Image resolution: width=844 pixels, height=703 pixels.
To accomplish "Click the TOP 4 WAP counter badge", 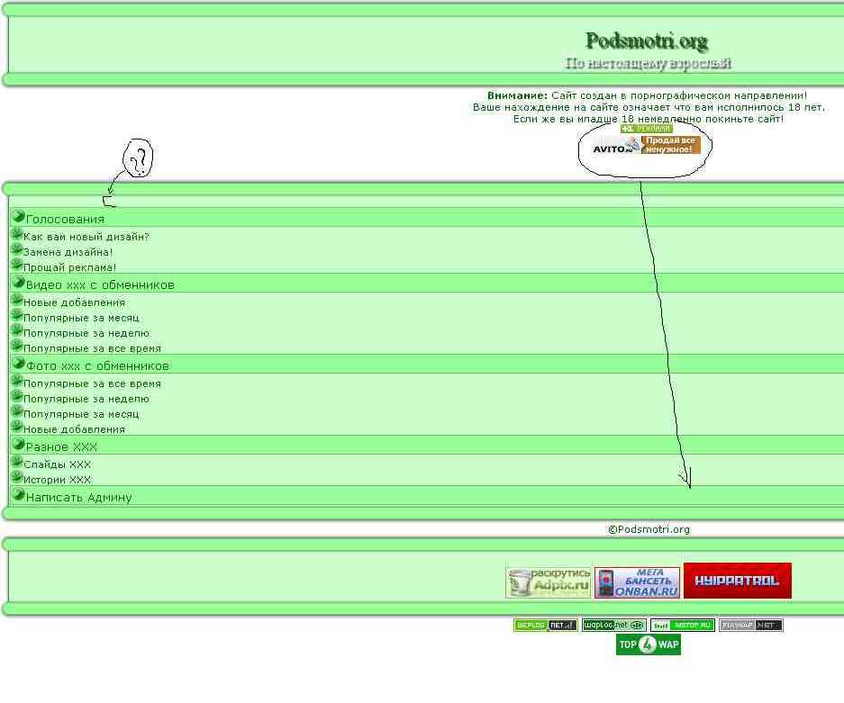I will click(x=648, y=644).
